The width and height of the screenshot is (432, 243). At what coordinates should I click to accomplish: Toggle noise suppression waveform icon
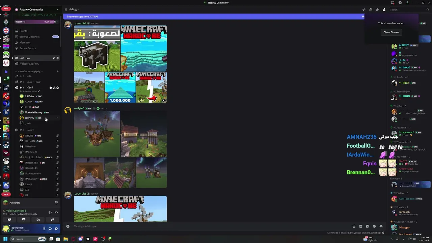pyautogui.click(x=50, y=212)
